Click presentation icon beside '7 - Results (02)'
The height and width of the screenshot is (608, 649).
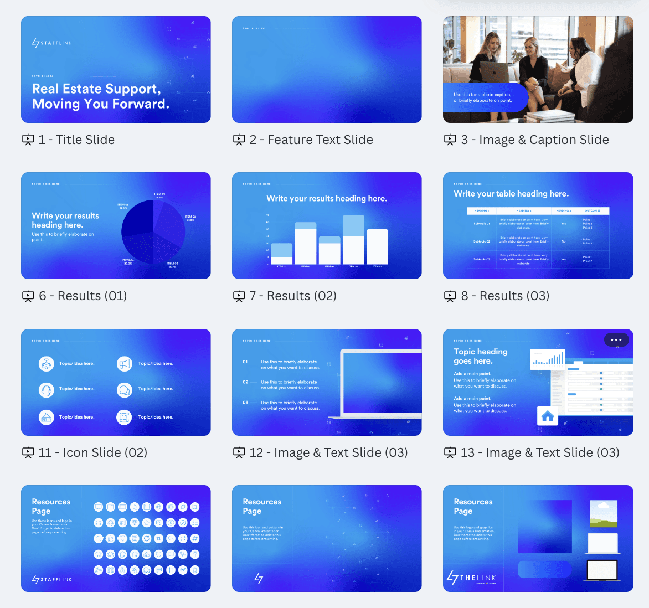(x=239, y=296)
